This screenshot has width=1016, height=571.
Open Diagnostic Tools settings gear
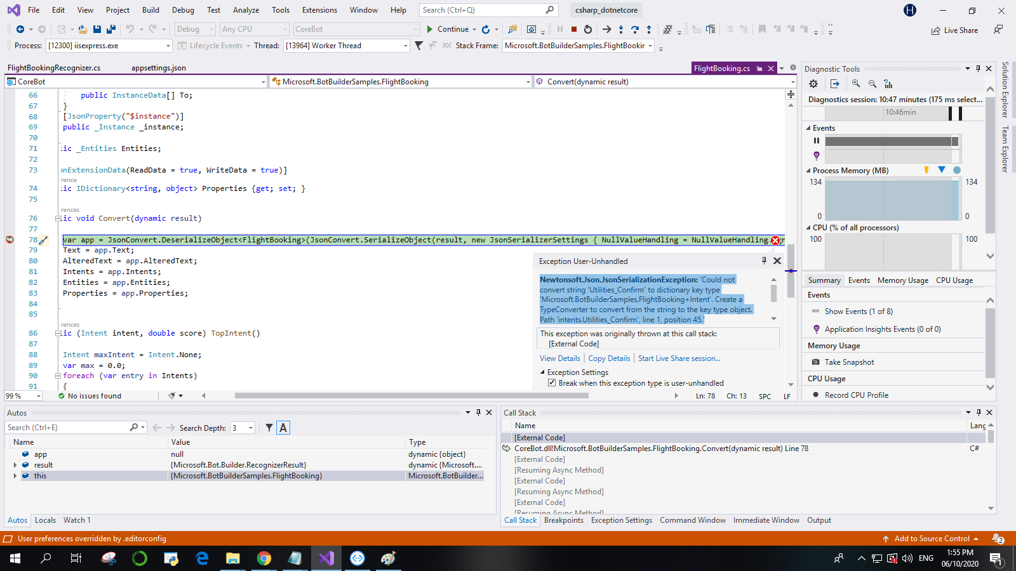pos(813,83)
